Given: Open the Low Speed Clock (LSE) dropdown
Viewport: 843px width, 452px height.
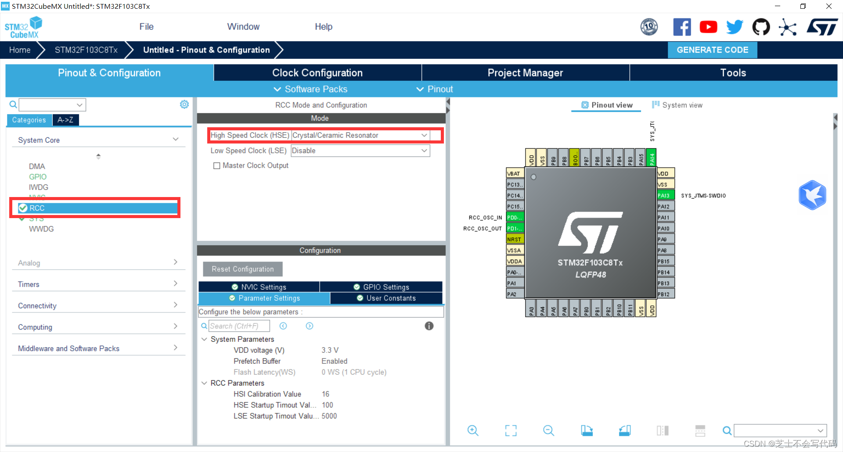Looking at the screenshot, I should [360, 151].
